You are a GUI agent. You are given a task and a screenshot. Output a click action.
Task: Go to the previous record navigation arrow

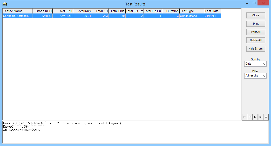click(250, 117)
